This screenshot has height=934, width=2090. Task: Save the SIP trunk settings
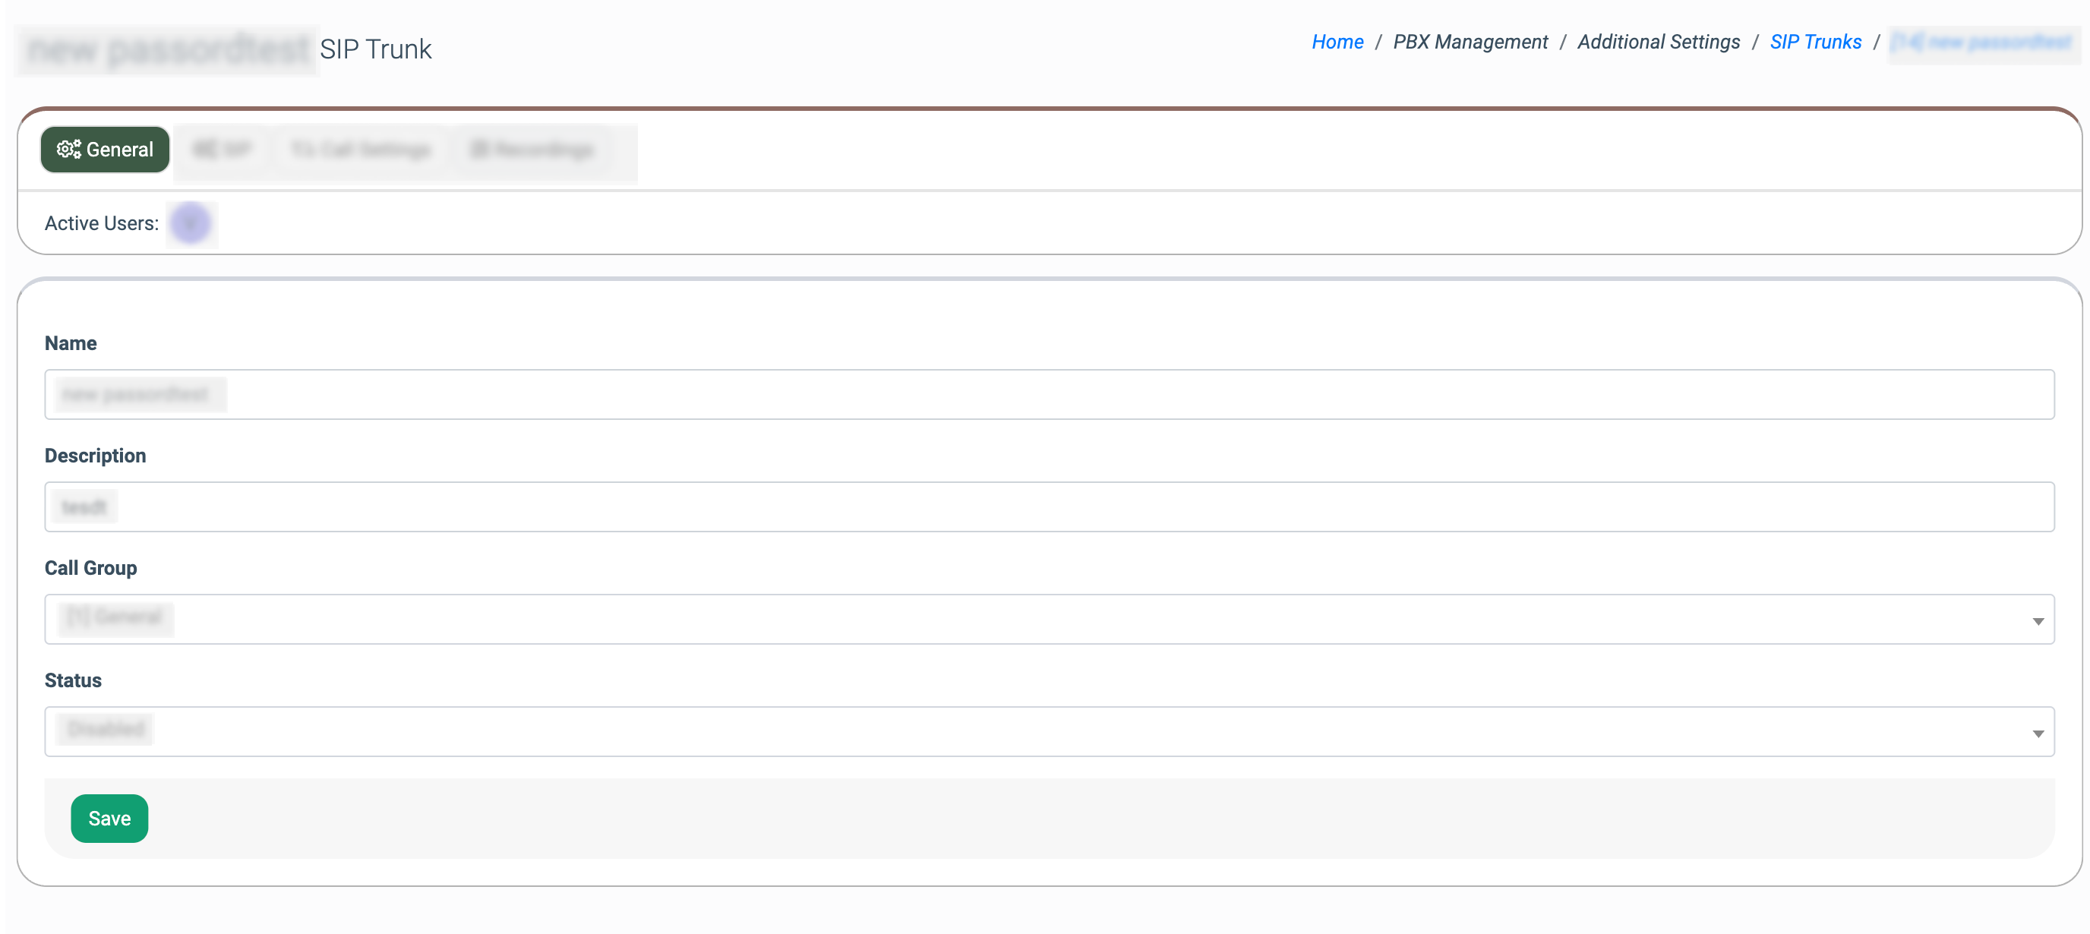click(109, 818)
